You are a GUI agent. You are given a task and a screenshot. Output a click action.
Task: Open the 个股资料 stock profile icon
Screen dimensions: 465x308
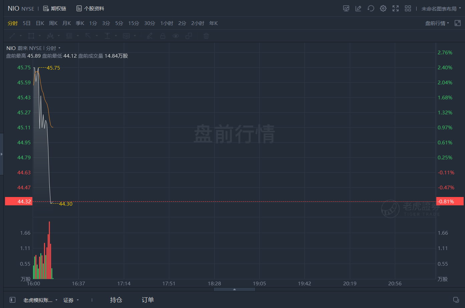click(79, 8)
